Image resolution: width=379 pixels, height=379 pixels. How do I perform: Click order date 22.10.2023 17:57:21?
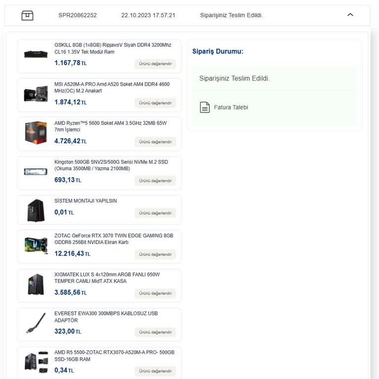(x=148, y=15)
